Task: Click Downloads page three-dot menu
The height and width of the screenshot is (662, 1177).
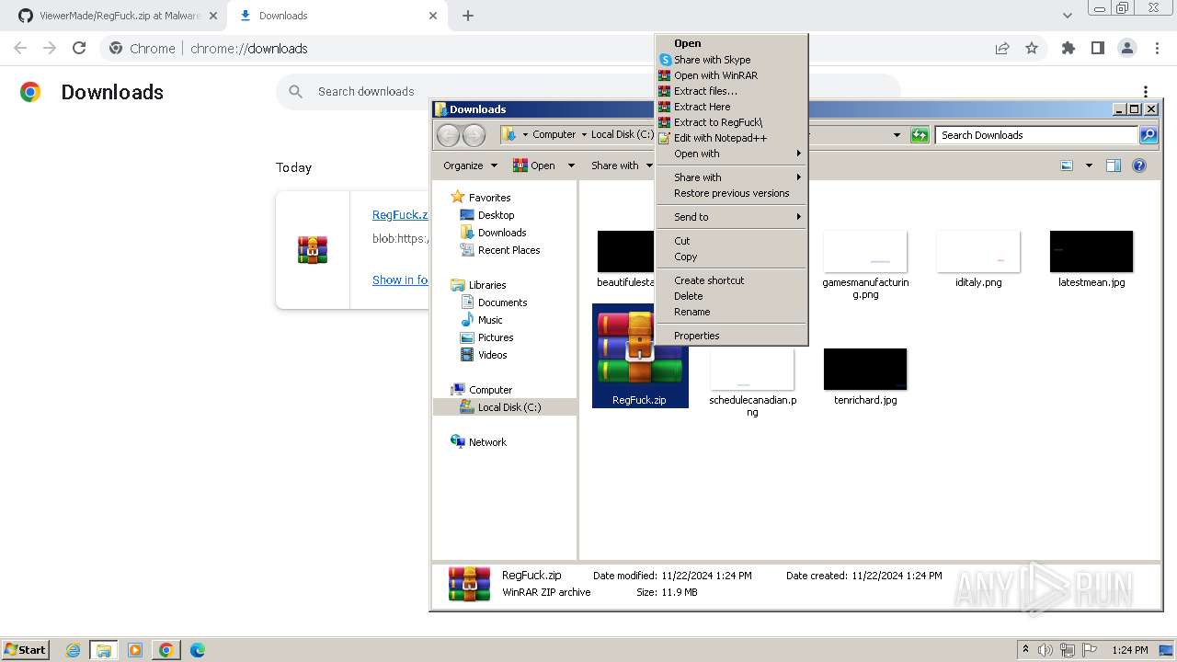Action: (x=1146, y=92)
